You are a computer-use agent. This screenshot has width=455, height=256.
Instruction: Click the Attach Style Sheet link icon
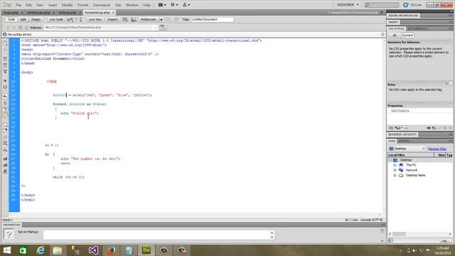(429, 128)
